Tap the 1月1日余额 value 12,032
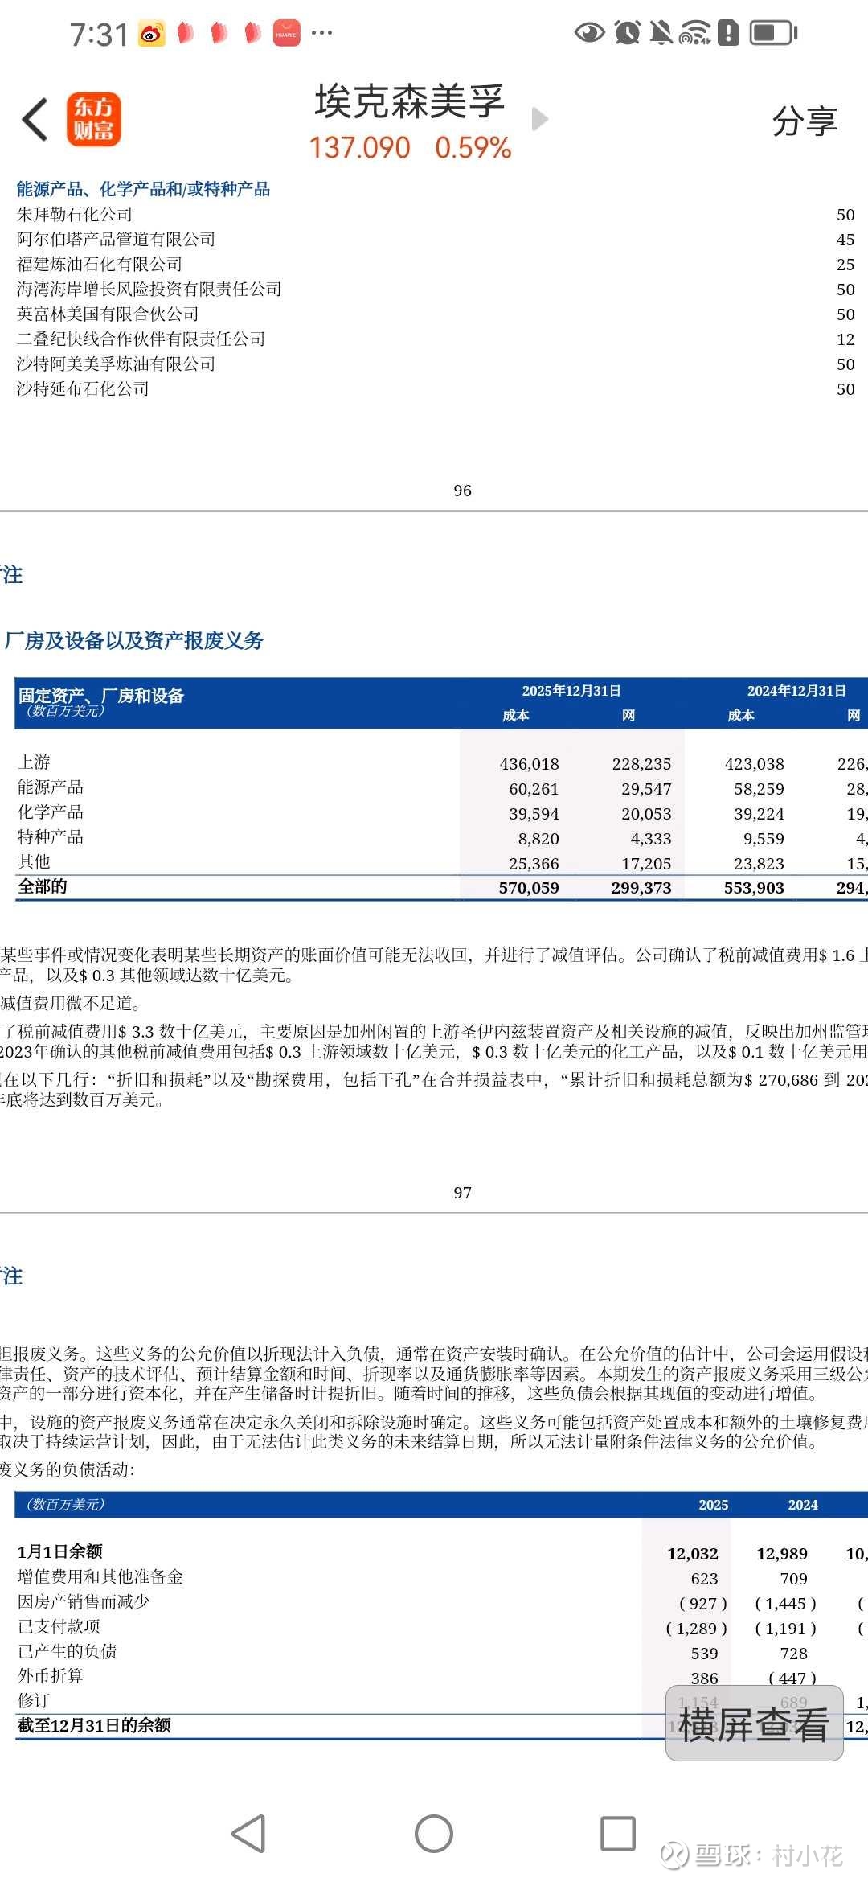 pyautogui.click(x=693, y=1554)
